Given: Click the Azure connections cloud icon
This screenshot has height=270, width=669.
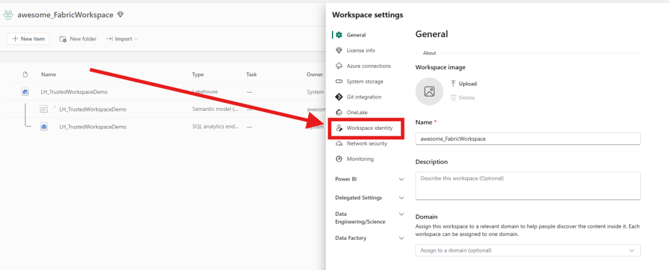Looking at the screenshot, I should click(339, 66).
